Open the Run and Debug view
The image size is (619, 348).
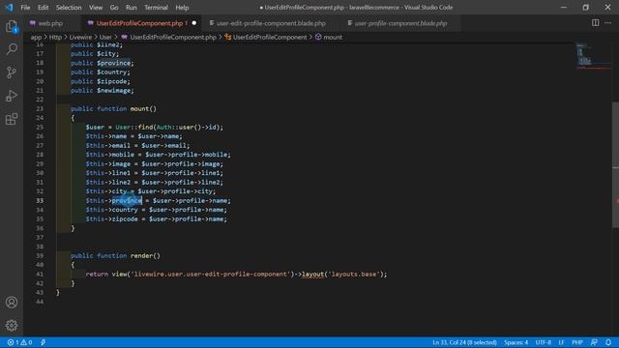12,96
